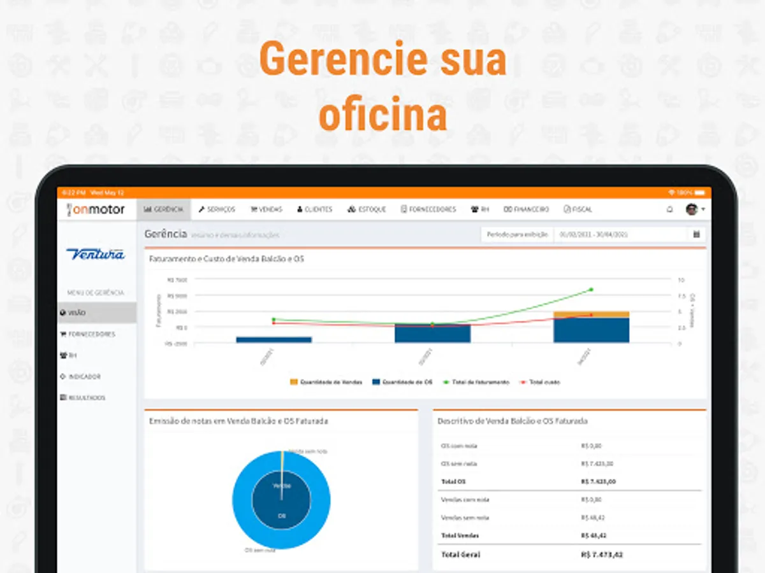This screenshot has height=573, width=765.
Task: Click 'Emissão de notas em Venda Balcão' title
Action: 238,421
